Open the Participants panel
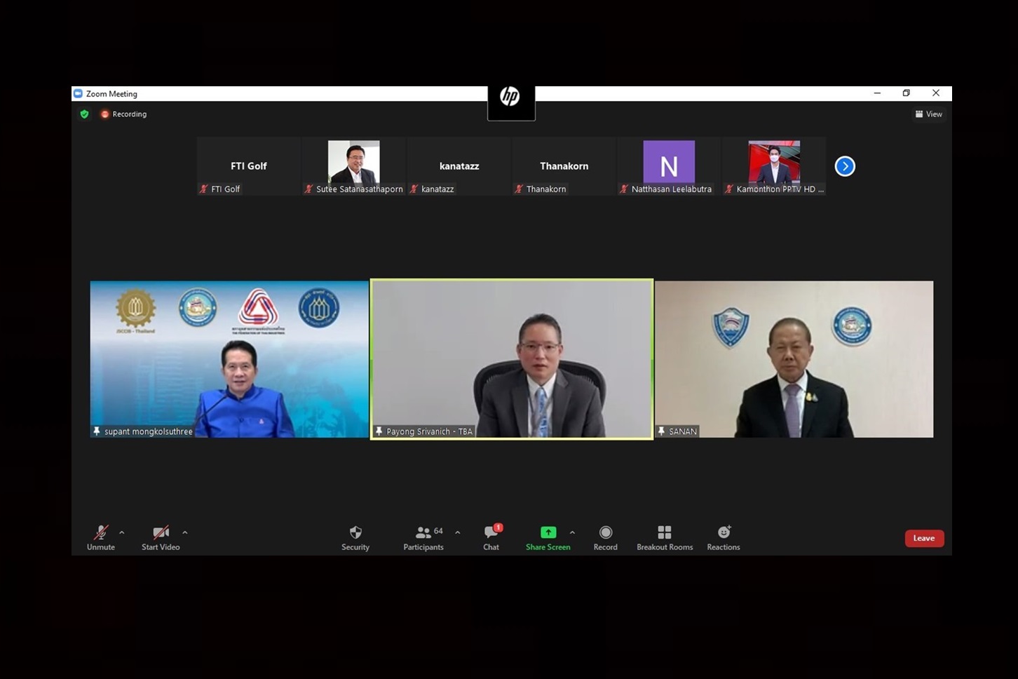This screenshot has width=1018, height=679. [423, 537]
